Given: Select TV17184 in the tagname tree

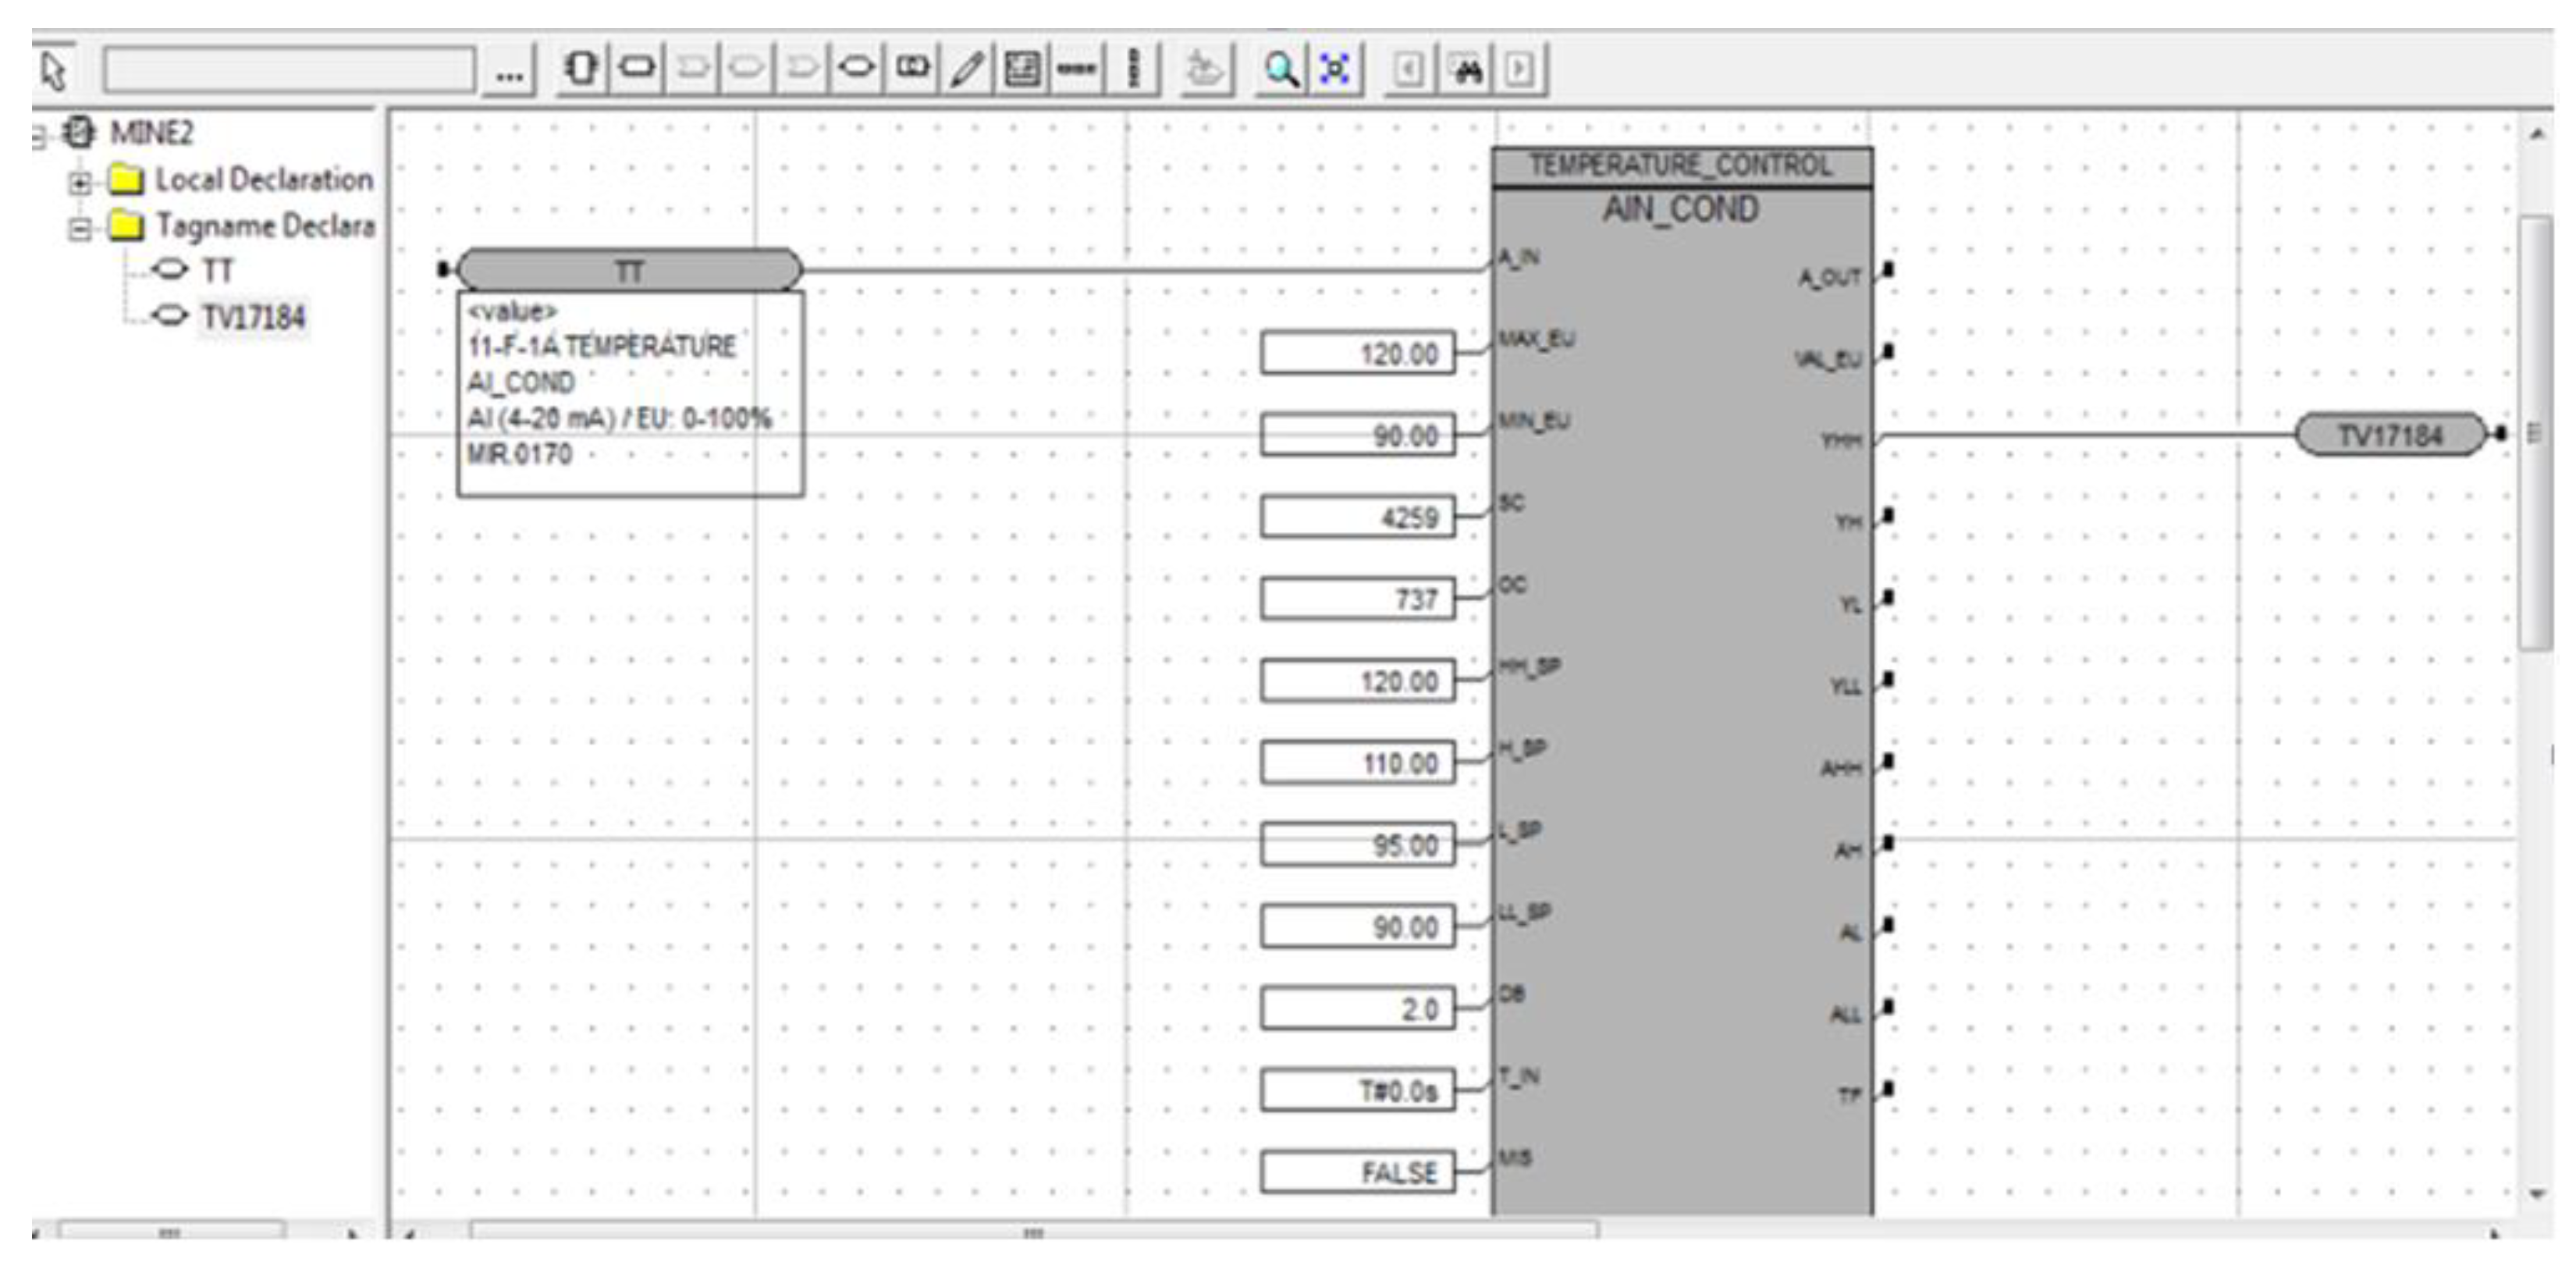Looking at the screenshot, I should click(252, 318).
